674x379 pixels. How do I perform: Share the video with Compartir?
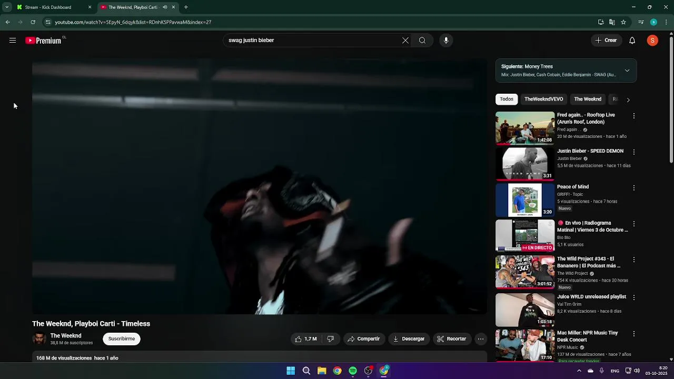(x=363, y=339)
